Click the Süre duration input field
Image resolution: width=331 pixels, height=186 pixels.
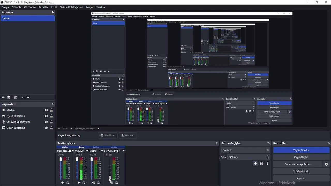tap(246, 157)
